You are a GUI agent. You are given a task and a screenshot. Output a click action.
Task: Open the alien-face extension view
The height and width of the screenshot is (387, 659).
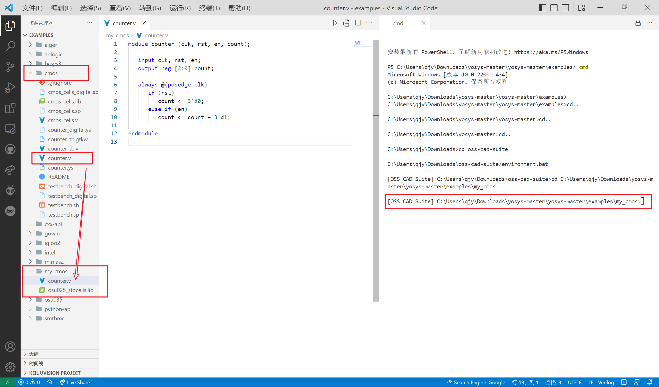10,191
